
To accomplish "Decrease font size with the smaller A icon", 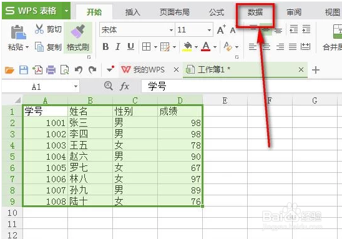I will pos(233,31).
